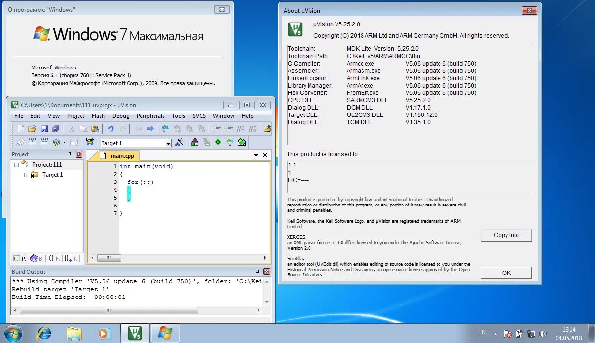Close the Project panel
595x343 pixels.
pyautogui.click(x=78, y=154)
